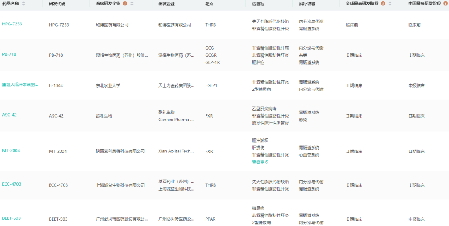Click therapy area 杂类 in PB-718 row
The height and width of the screenshot is (226, 449).
303,55
